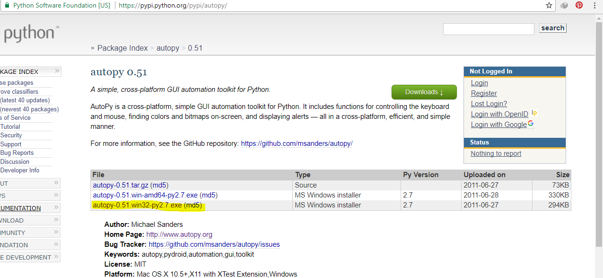Bookmark this page with the star icon

549,5
